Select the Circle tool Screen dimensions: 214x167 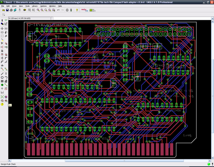pos(2,78)
